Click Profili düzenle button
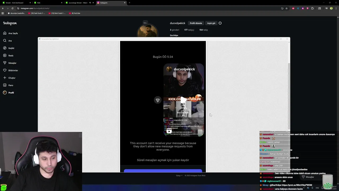 pyautogui.click(x=196, y=23)
